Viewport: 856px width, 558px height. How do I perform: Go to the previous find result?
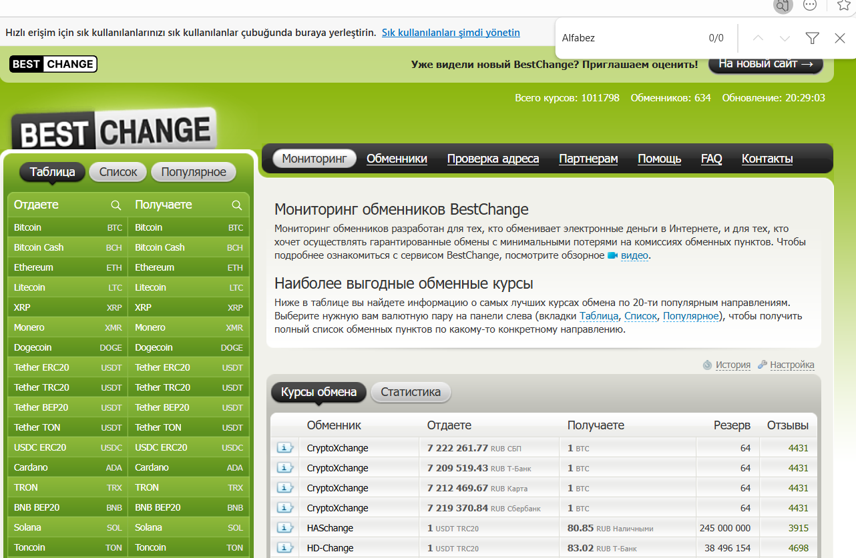pyautogui.click(x=758, y=38)
